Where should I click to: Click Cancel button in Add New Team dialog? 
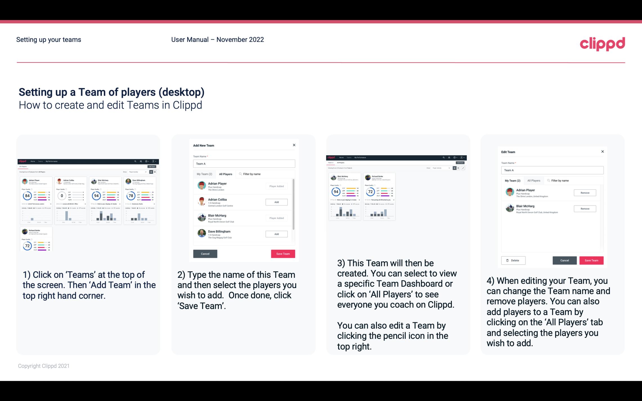[205, 253]
